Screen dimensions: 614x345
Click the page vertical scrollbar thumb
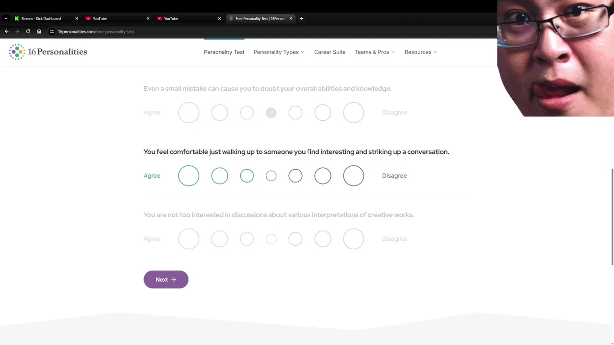(x=612, y=217)
